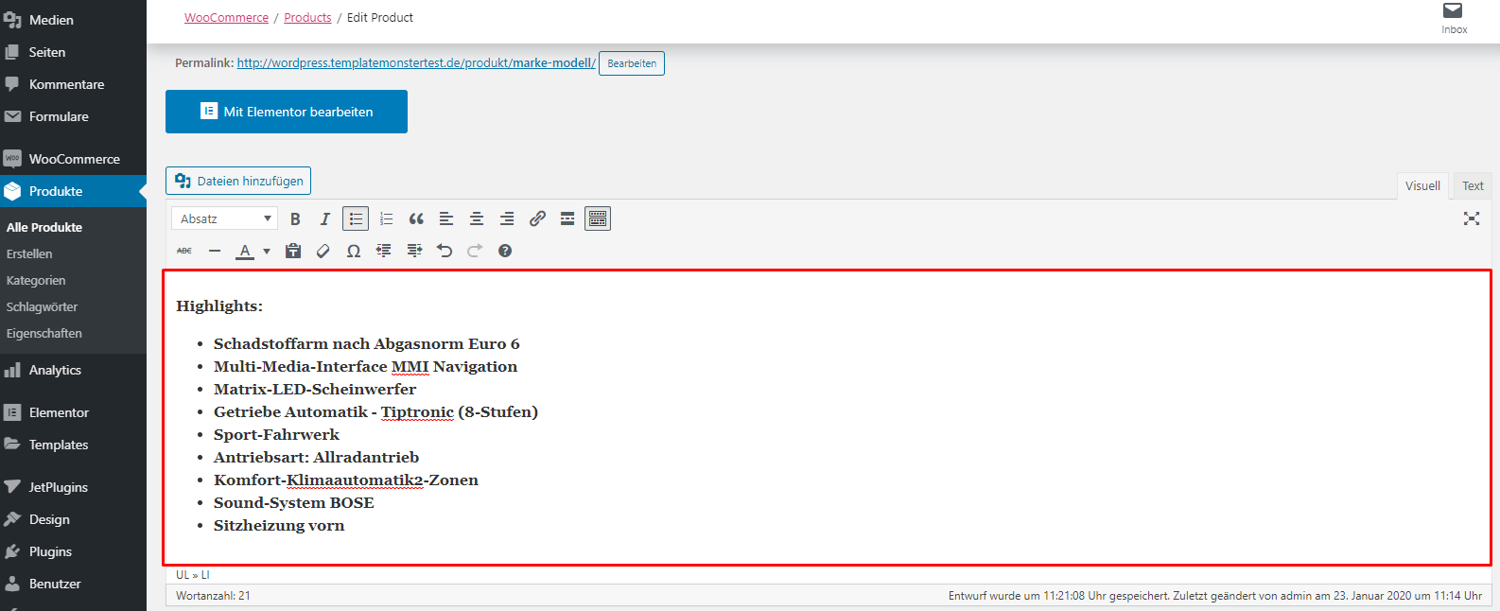1500x611 pixels.
Task: Insert a Read More tag
Action: click(x=567, y=218)
